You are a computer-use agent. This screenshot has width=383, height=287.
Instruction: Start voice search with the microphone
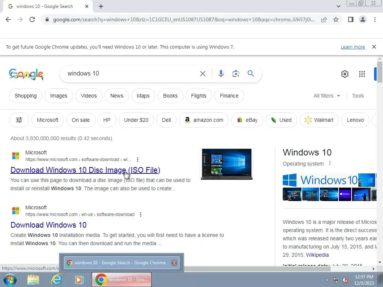click(x=221, y=74)
